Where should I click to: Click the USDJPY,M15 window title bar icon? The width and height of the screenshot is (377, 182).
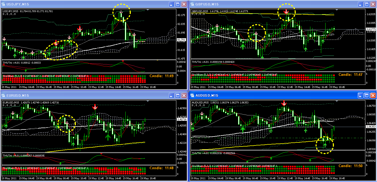pyautogui.click(x=4, y=4)
